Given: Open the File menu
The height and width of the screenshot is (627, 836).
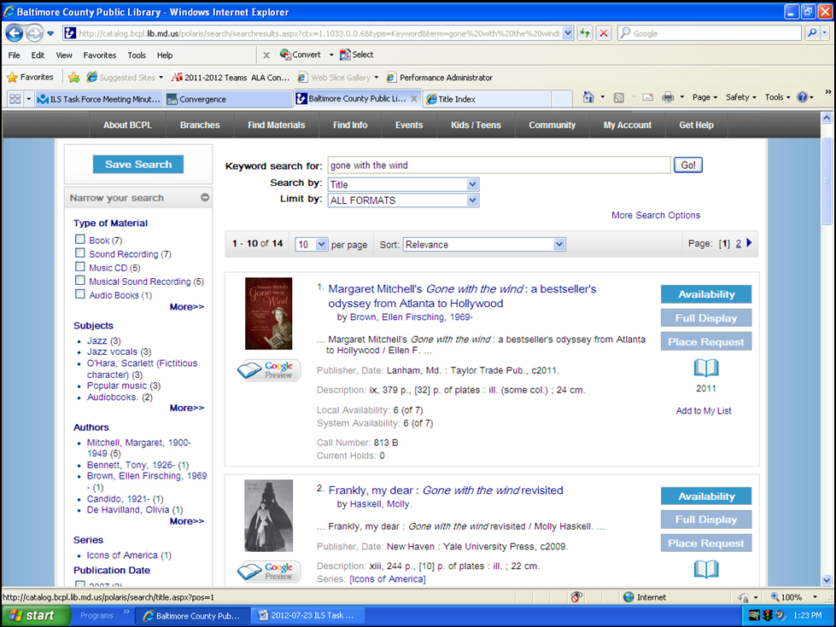Looking at the screenshot, I should [x=14, y=55].
